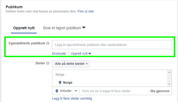This screenshot has width=178, height=102.
Task: Click the pin icon beside Inkluder
Action: [57, 91]
